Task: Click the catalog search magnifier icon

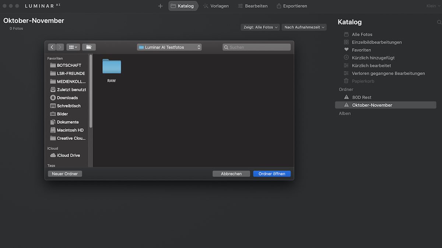Action: coord(439,22)
